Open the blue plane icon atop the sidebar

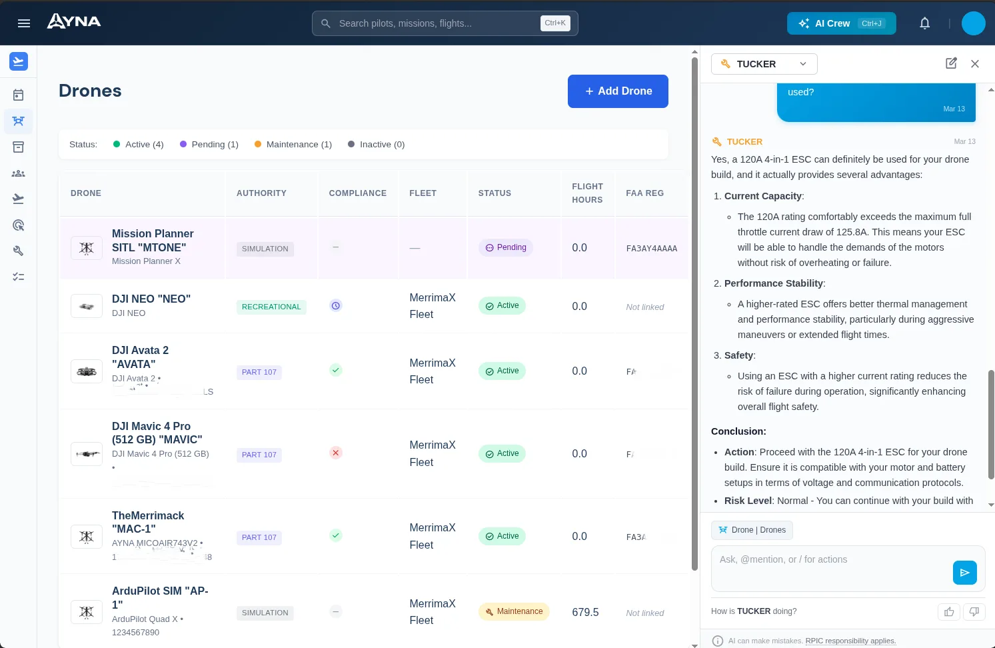coord(19,61)
